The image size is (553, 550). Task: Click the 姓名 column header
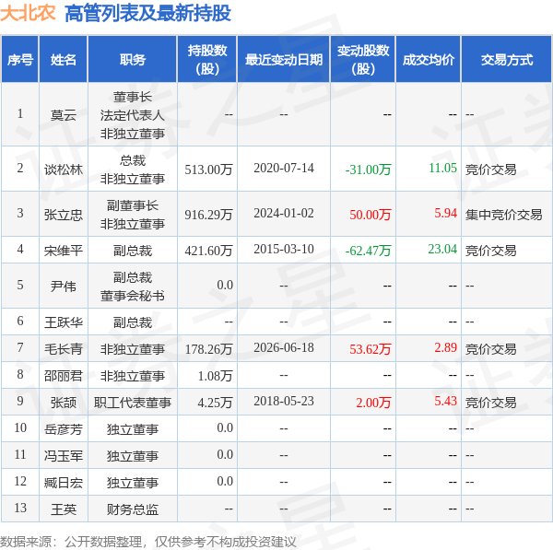64,60
